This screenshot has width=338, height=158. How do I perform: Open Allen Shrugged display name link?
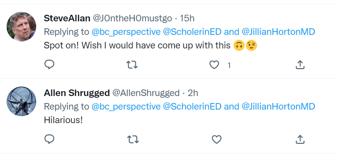(77, 93)
